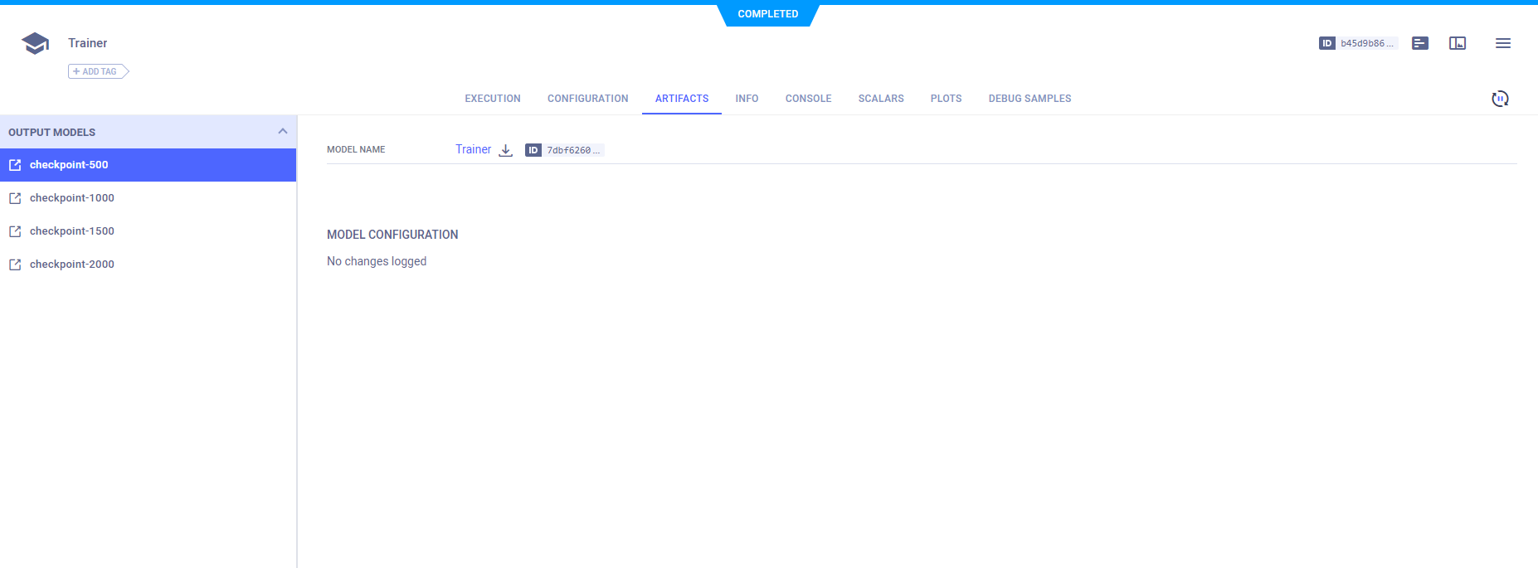Click the Add Tag button
This screenshot has height=568, width=1538.
[x=97, y=71]
